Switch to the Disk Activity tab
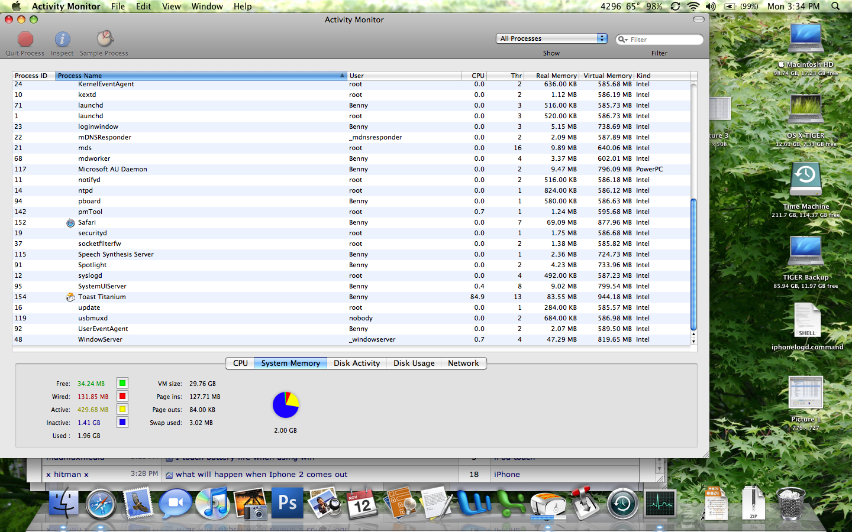Image resolution: width=852 pixels, height=532 pixels. [357, 363]
